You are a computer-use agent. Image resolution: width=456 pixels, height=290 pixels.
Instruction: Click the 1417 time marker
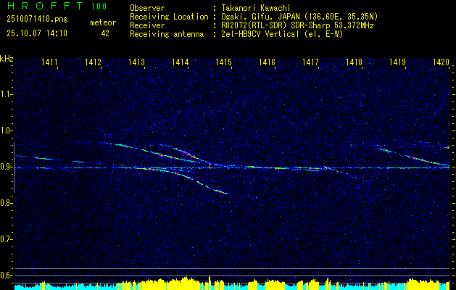(x=310, y=62)
